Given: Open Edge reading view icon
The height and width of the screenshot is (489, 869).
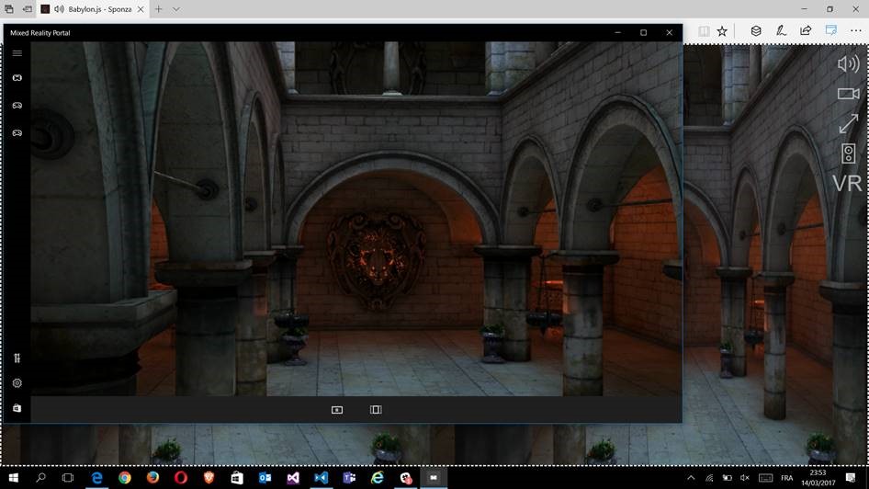Looking at the screenshot, I should click(x=704, y=31).
